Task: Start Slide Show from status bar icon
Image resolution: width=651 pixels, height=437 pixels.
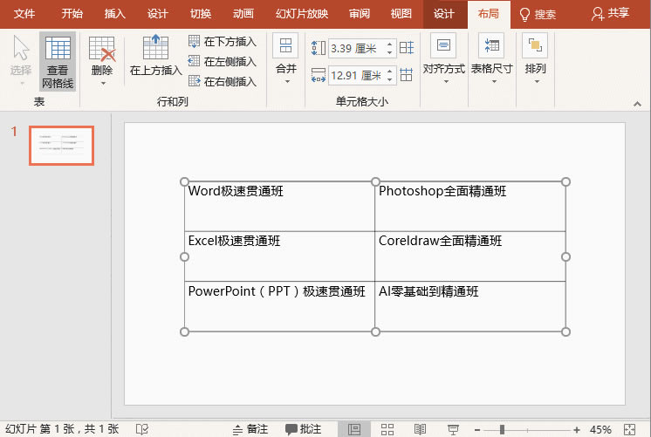Action: tap(453, 429)
